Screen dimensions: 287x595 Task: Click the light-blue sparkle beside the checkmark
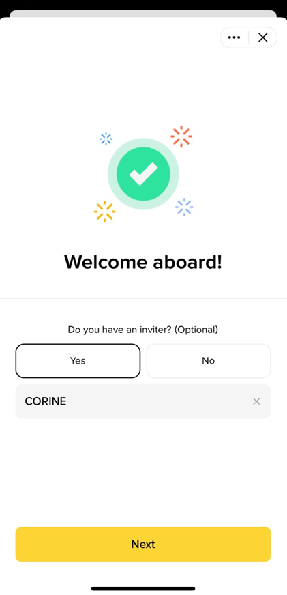(184, 207)
